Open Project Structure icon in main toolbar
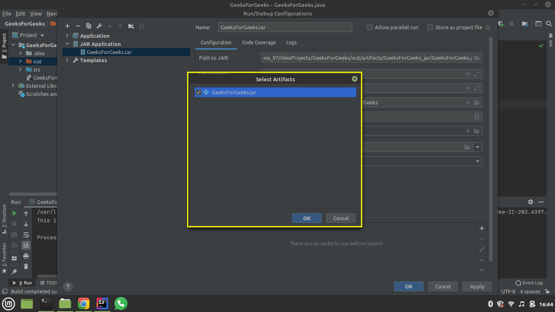The width and height of the screenshot is (555, 312). pyautogui.click(x=525, y=24)
